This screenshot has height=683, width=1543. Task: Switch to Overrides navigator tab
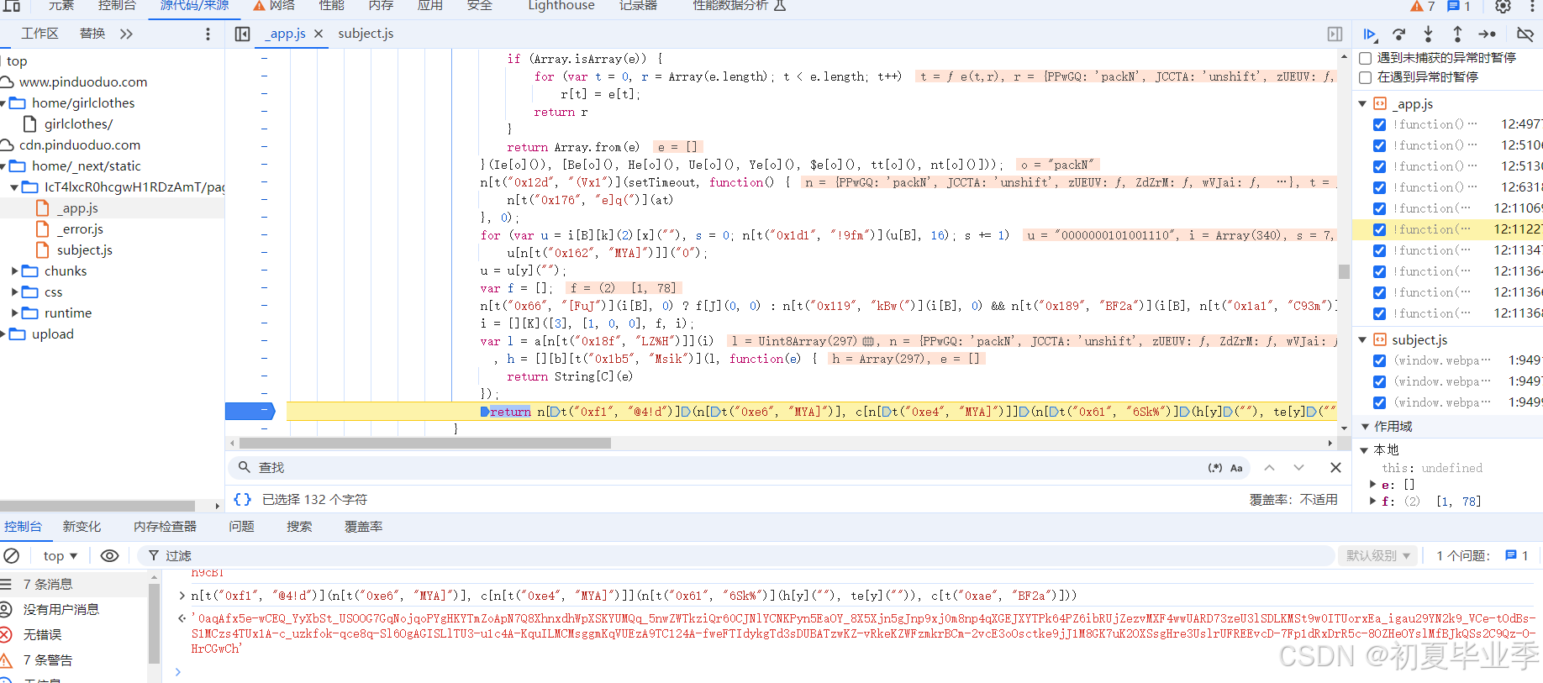92,34
